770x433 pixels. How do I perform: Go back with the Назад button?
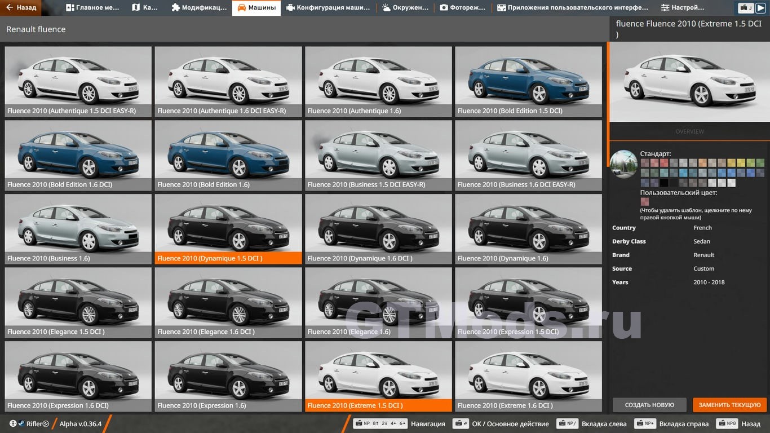21,8
